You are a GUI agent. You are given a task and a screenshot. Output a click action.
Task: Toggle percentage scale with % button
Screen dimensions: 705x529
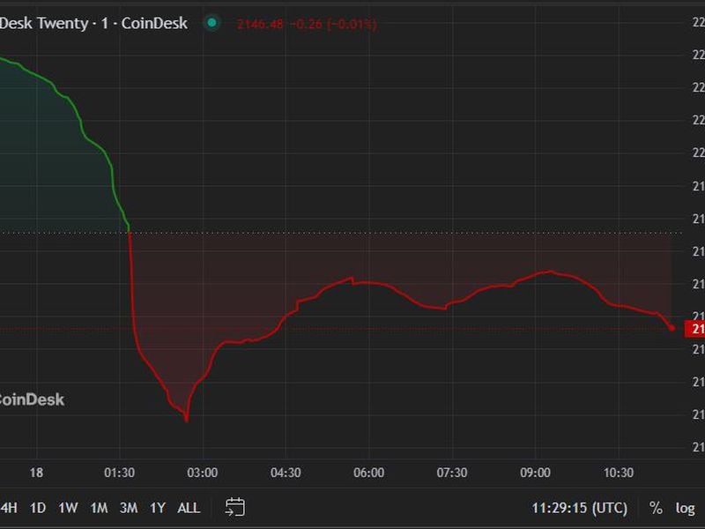656,508
